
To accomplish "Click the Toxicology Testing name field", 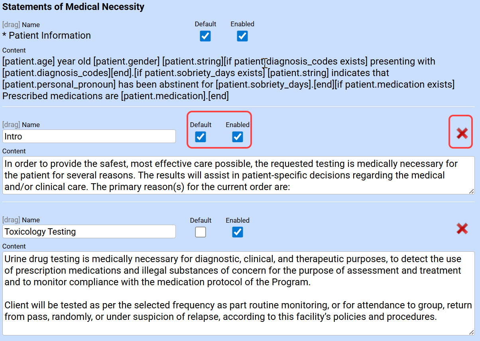I will point(89,231).
